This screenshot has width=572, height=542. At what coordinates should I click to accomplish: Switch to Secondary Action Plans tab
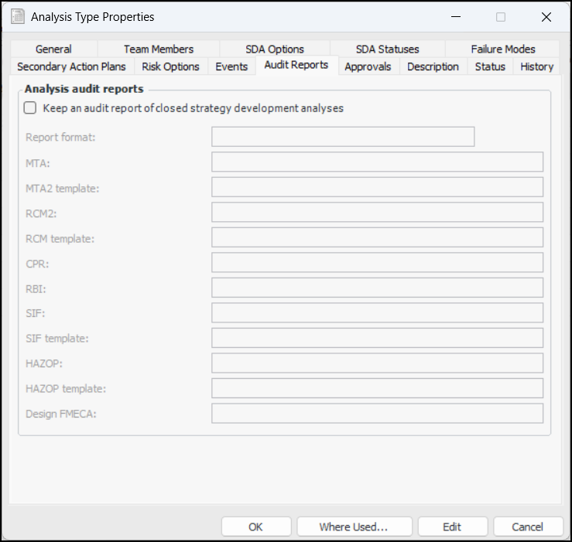pos(71,66)
